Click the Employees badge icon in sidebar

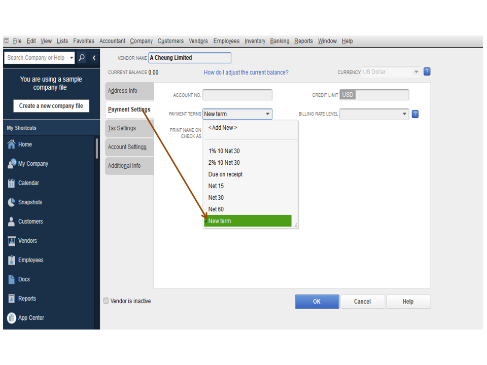pos(11,260)
